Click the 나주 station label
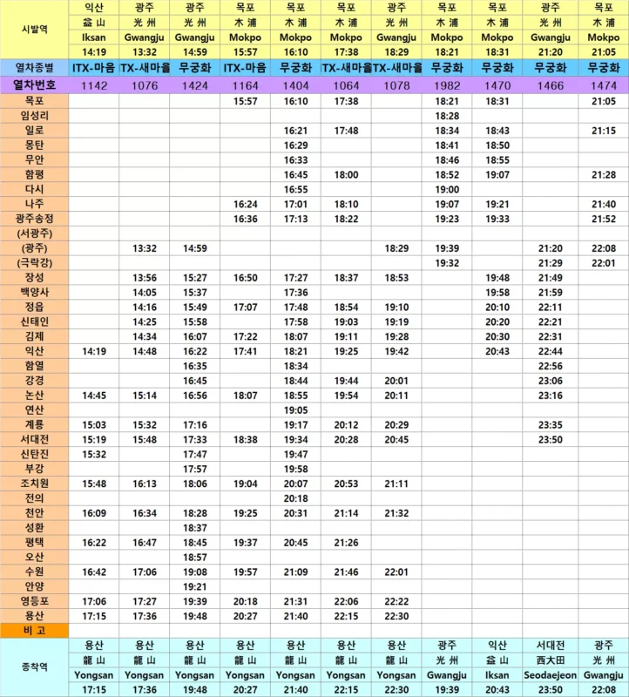This screenshot has width=629, height=697. 34,204
